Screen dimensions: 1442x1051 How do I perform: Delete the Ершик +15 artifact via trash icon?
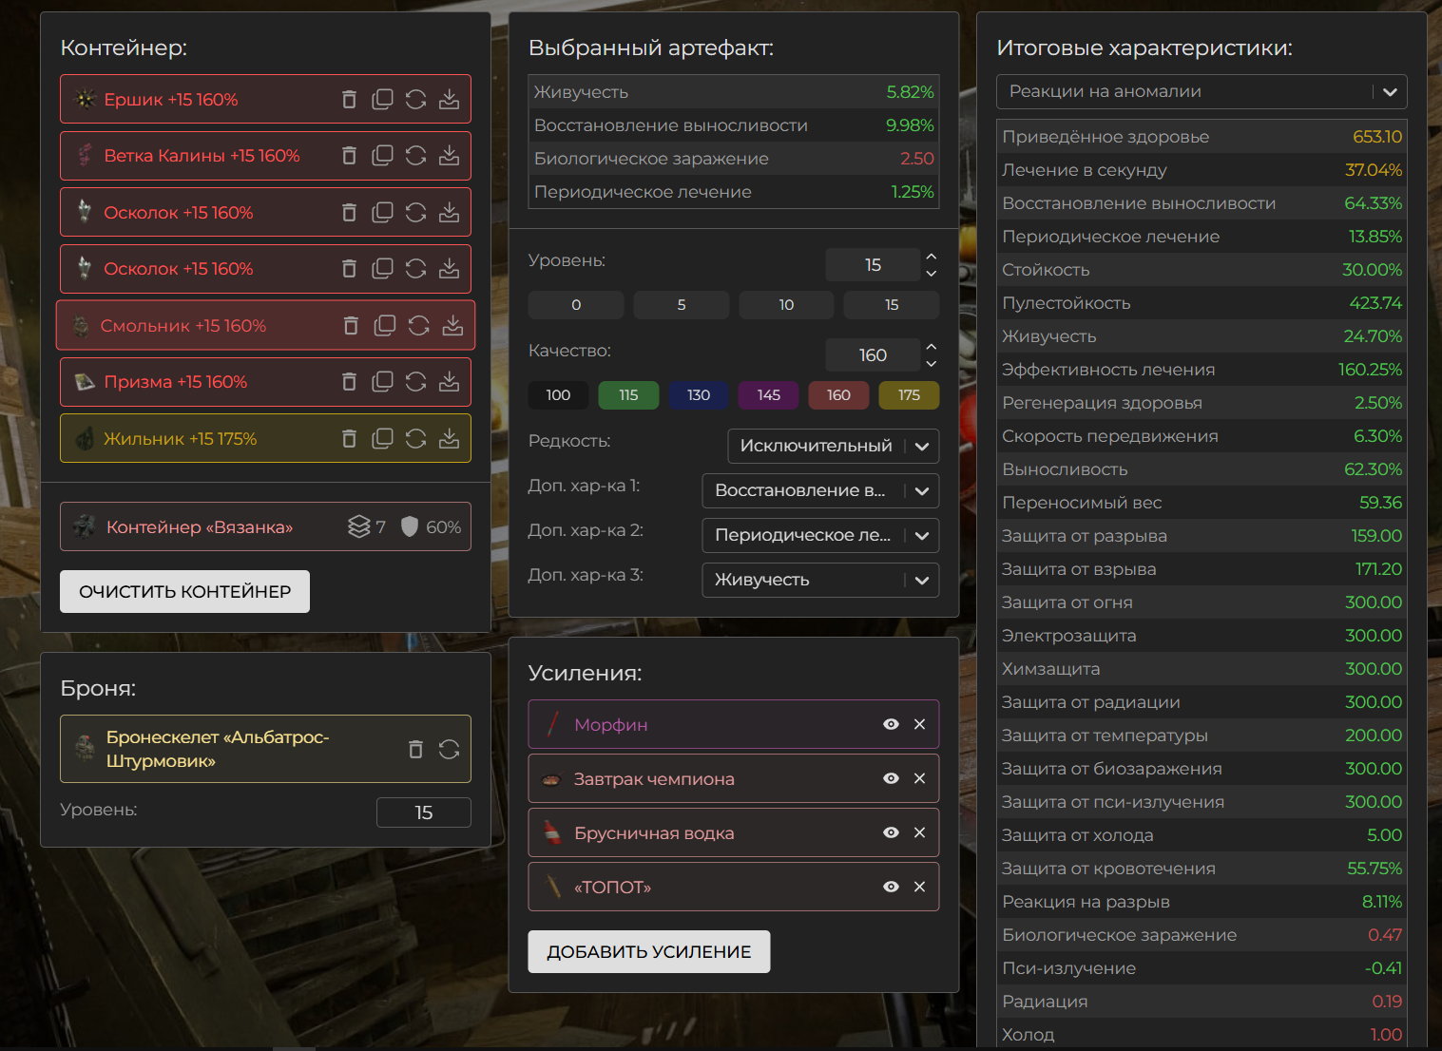pos(349,100)
